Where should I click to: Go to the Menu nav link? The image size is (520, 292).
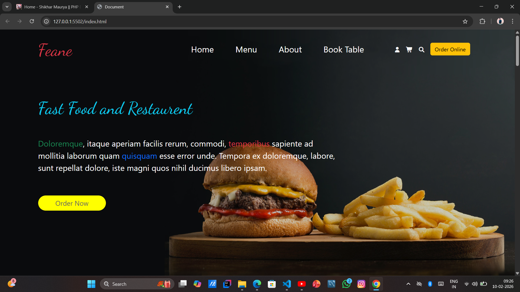[x=246, y=49]
